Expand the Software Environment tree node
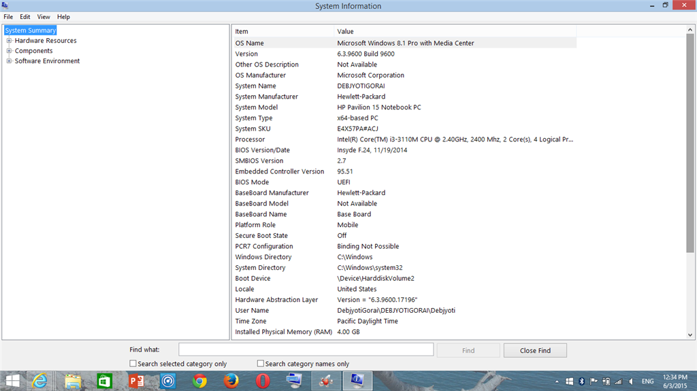 click(x=9, y=61)
